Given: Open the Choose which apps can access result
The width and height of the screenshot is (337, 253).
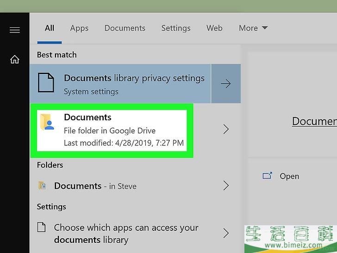Looking at the screenshot, I should tap(126, 233).
